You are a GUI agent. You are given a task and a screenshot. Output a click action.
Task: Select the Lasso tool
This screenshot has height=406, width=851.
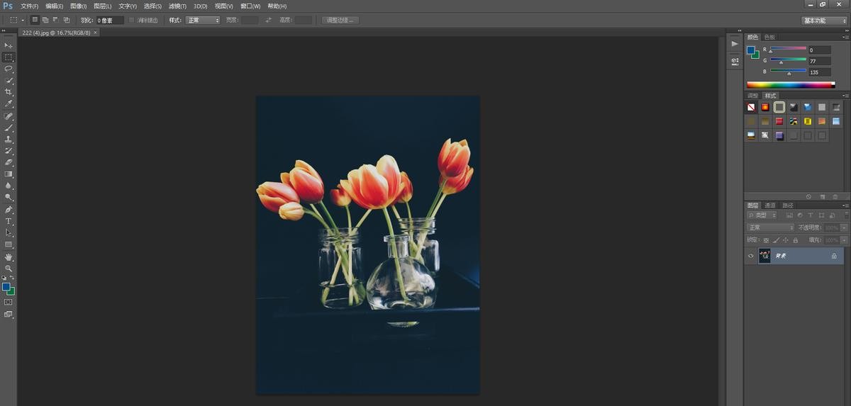(9, 69)
